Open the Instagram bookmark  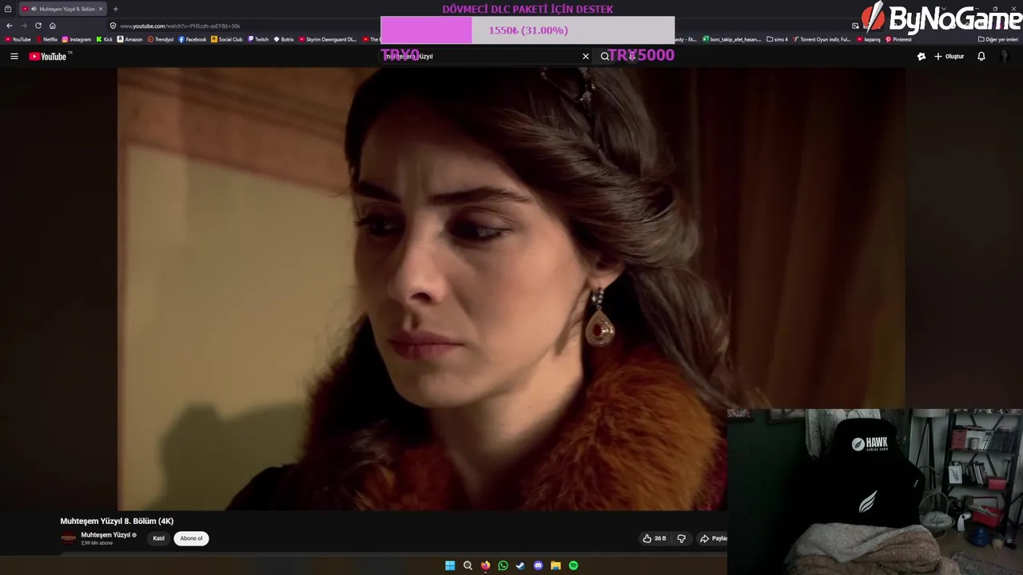77,39
